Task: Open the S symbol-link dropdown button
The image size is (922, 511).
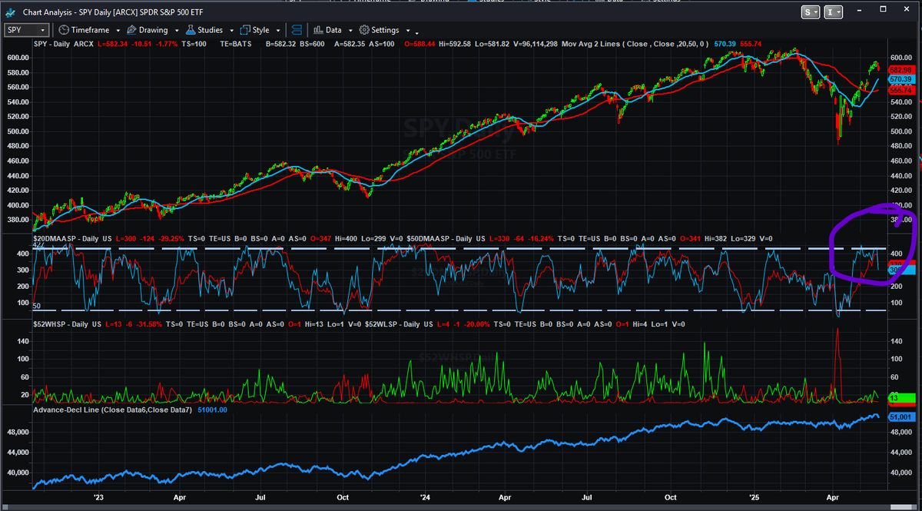Action: coord(811,12)
